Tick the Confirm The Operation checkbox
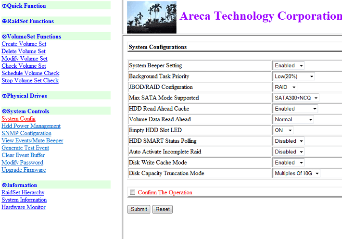Screen dimensions: 342x239 [x=132, y=192]
